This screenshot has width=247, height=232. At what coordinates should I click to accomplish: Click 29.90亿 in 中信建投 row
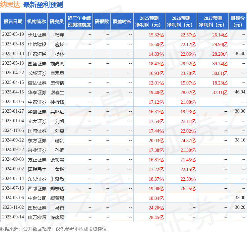click(220, 44)
